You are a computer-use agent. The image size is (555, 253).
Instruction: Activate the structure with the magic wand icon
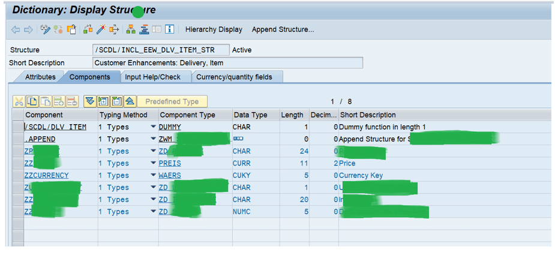[101, 30]
